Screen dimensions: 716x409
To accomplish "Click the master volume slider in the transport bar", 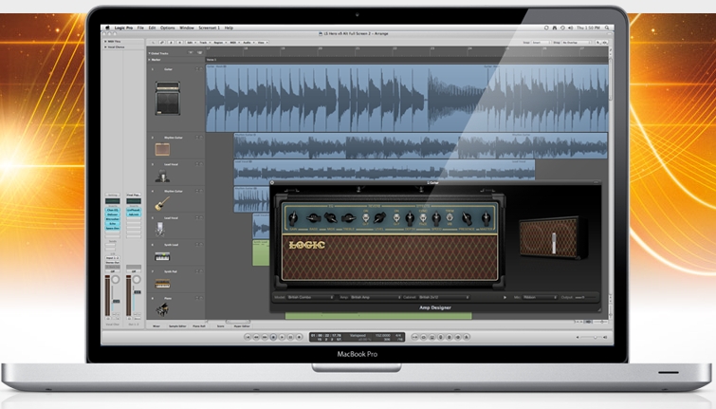I will [x=592, y=337].
